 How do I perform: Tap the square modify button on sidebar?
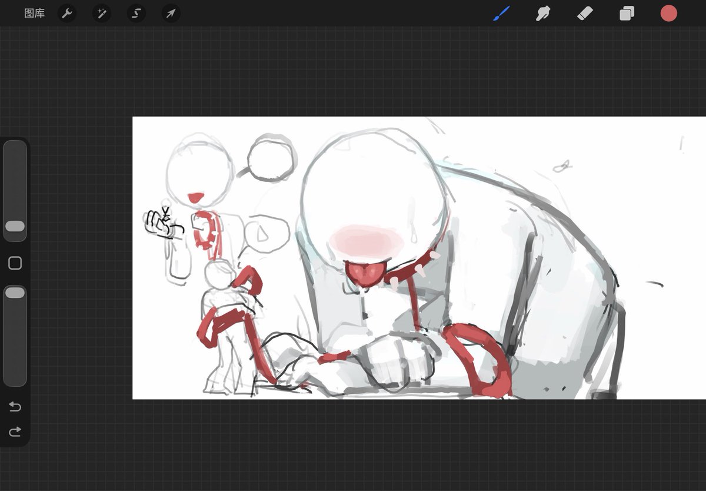coord(15,263)
